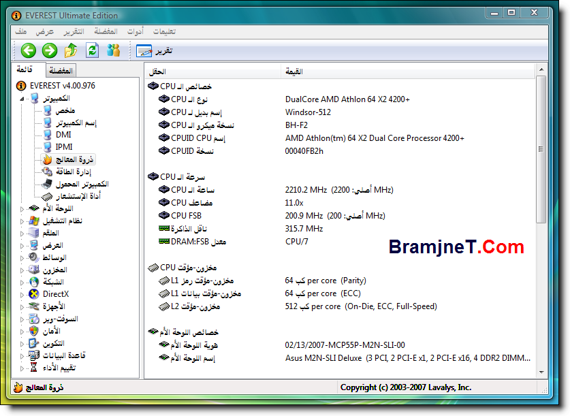Click the القيمة column header

tap(408, 71)
